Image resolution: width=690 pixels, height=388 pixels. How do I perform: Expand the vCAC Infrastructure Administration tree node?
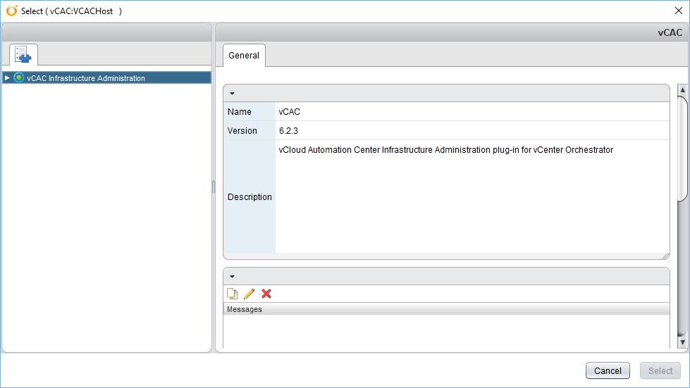(x=7, y=78)
